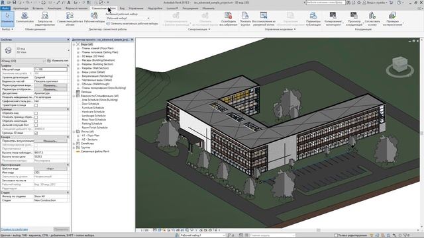Switch to Annotate (Аннотации) ribbon tab
The height and width of the screenshot is (238, 424).
click(54, 9)
